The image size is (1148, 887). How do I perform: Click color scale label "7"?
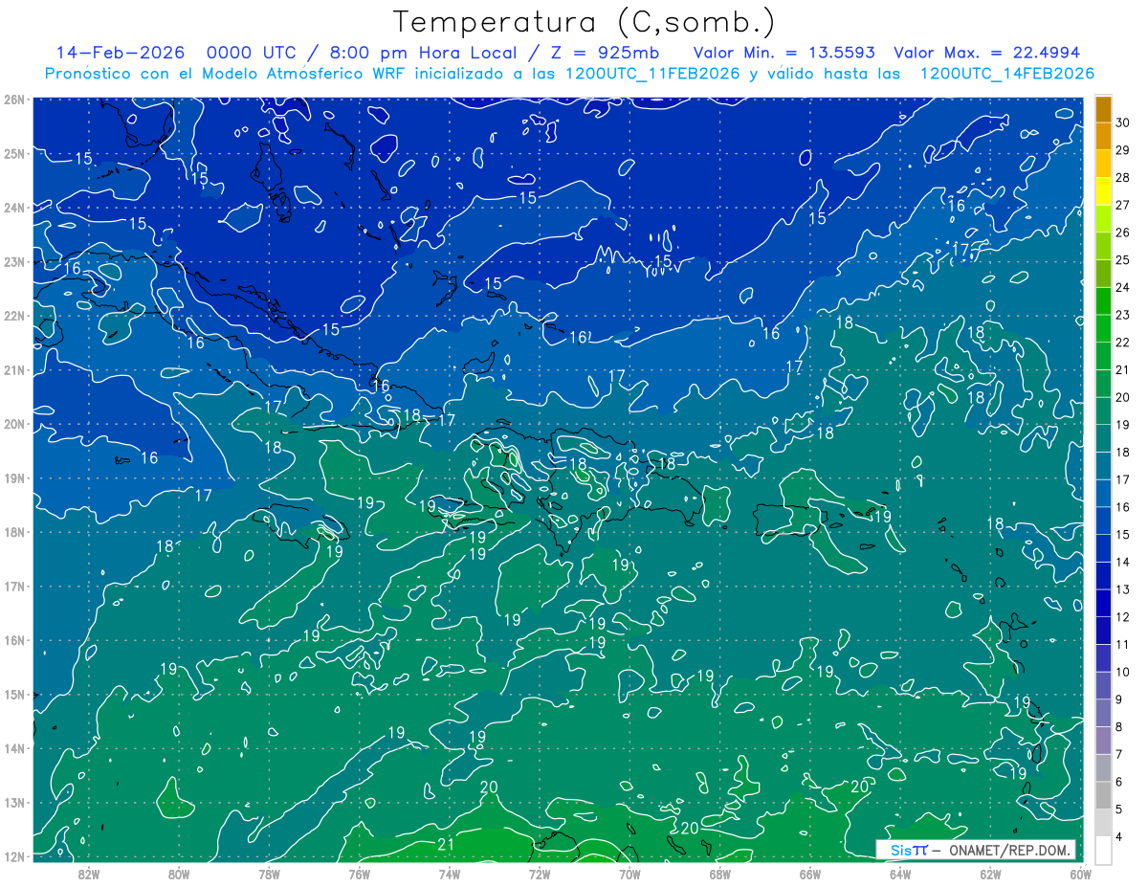[1119, 754]
